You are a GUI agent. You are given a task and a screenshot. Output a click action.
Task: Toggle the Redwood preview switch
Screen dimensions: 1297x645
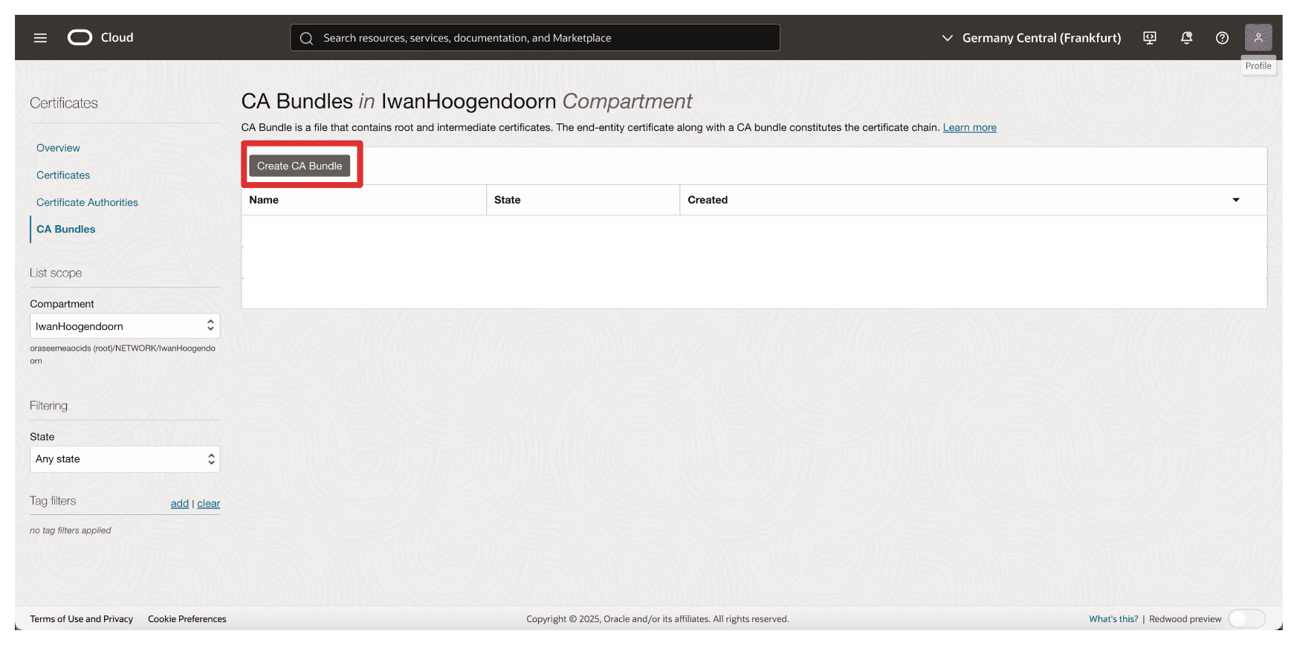(1246, 619)
